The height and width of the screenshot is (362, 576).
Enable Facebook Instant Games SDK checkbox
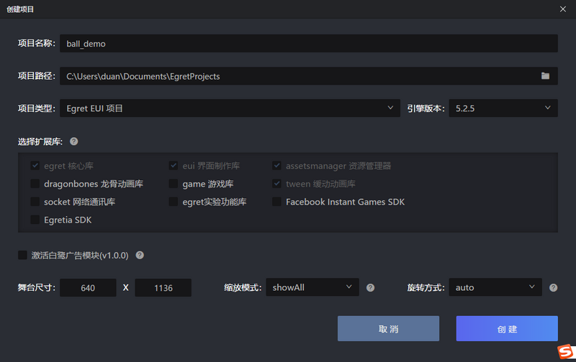click(276, 202)
